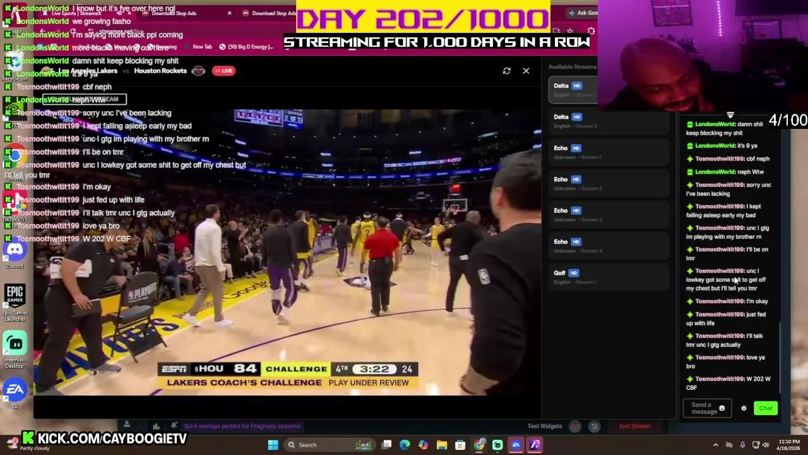Open chat settings gear
The height and width of the screenshot is (455, 808).
[x=744, y=408]
